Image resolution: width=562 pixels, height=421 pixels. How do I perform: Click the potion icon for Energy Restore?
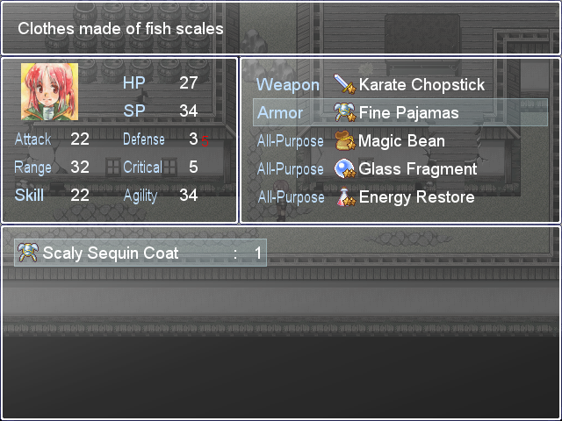[x=345, y=196]
